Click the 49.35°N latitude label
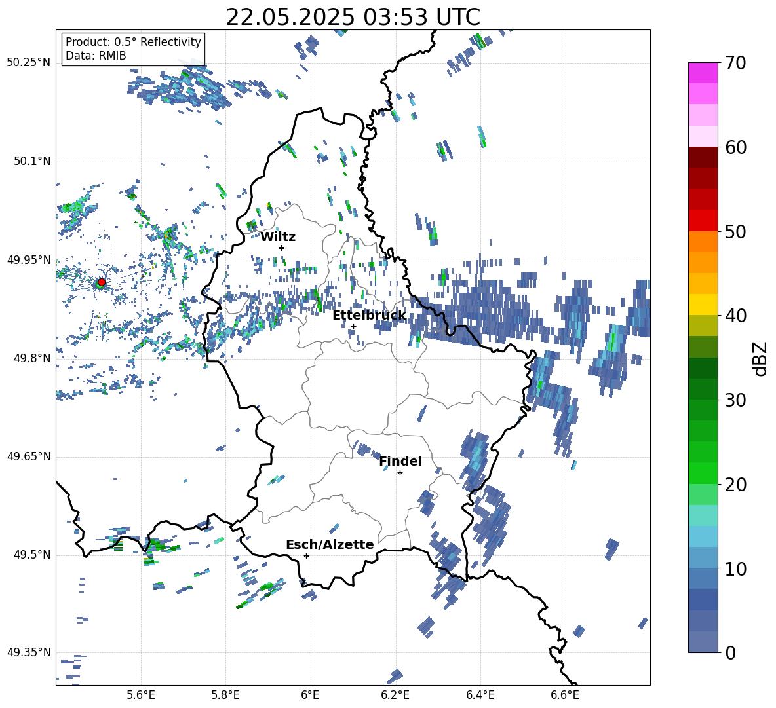Image resolution: width=776 pixels, height=708 pixels. tap(29, 652)
